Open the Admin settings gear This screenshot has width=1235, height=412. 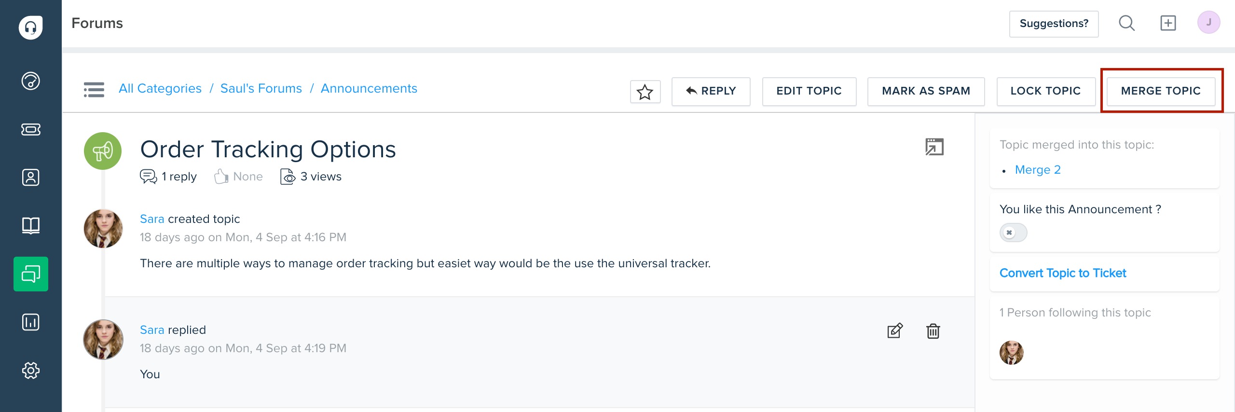coord(30,370)
